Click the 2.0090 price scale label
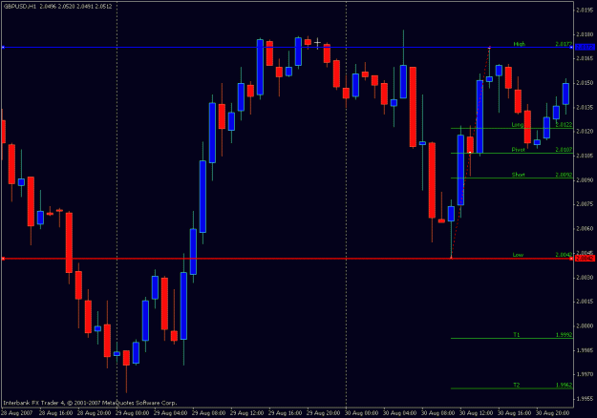The image size is (597, 418). [586, 180]
